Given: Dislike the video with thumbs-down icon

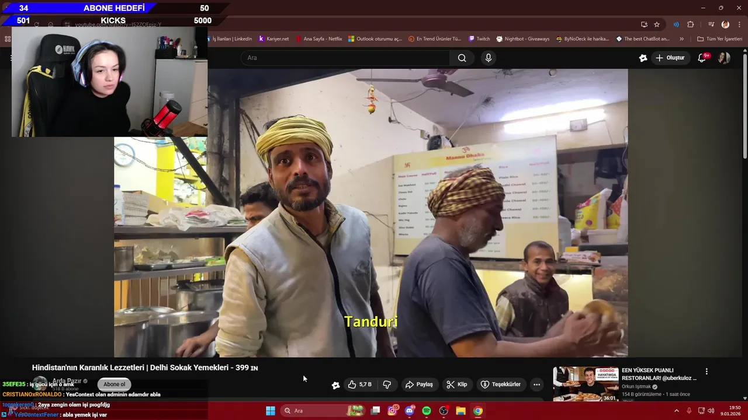Looking at the screenshot, I should coord(387,384).
